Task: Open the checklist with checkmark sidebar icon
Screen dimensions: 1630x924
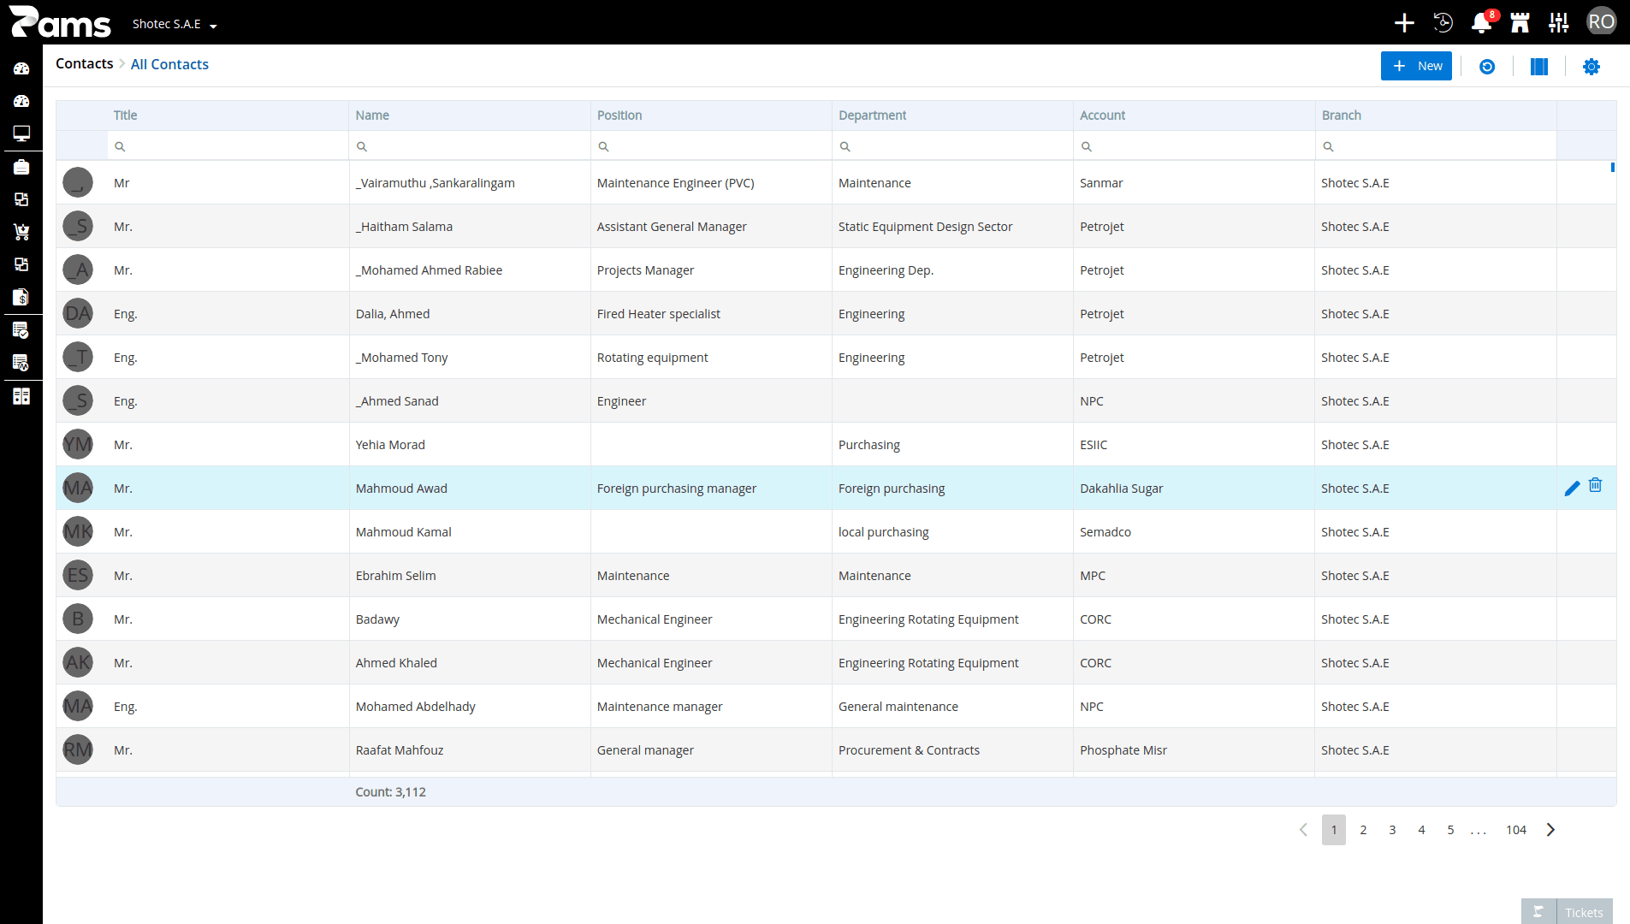Action: pos(21,330)
